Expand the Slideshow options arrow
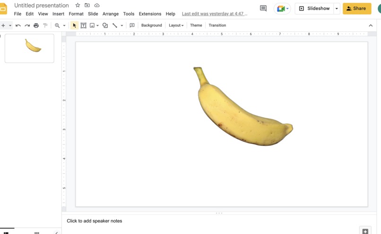381x234 pixels. coord(337,9)
